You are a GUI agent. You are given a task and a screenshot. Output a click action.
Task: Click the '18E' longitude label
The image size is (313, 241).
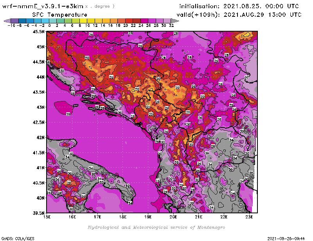(123, 217)
